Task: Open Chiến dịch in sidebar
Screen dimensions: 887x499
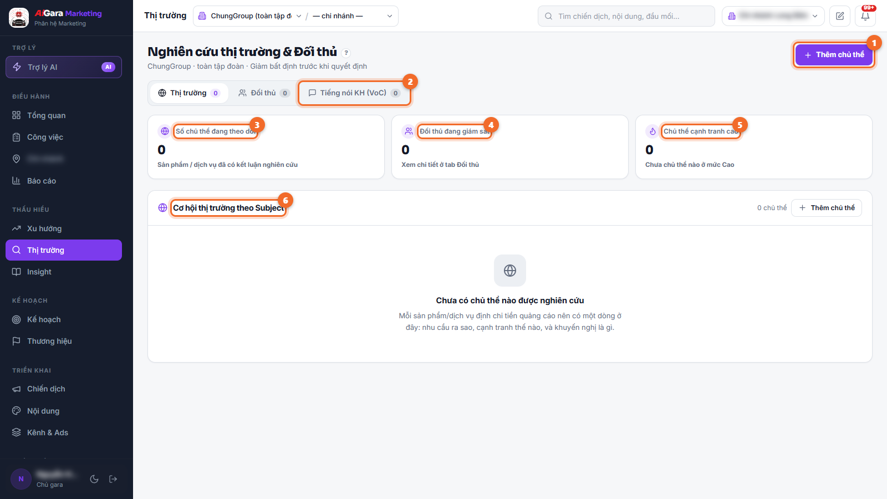Action: tap(64, 389)
